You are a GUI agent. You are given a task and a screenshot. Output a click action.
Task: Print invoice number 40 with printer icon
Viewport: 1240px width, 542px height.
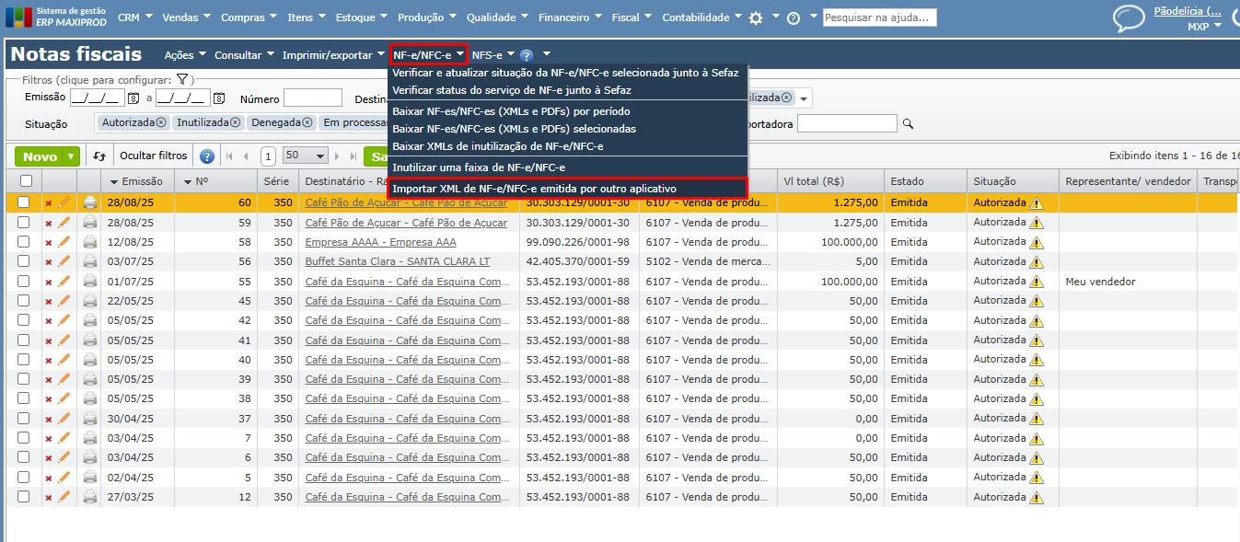coord(89,360)
